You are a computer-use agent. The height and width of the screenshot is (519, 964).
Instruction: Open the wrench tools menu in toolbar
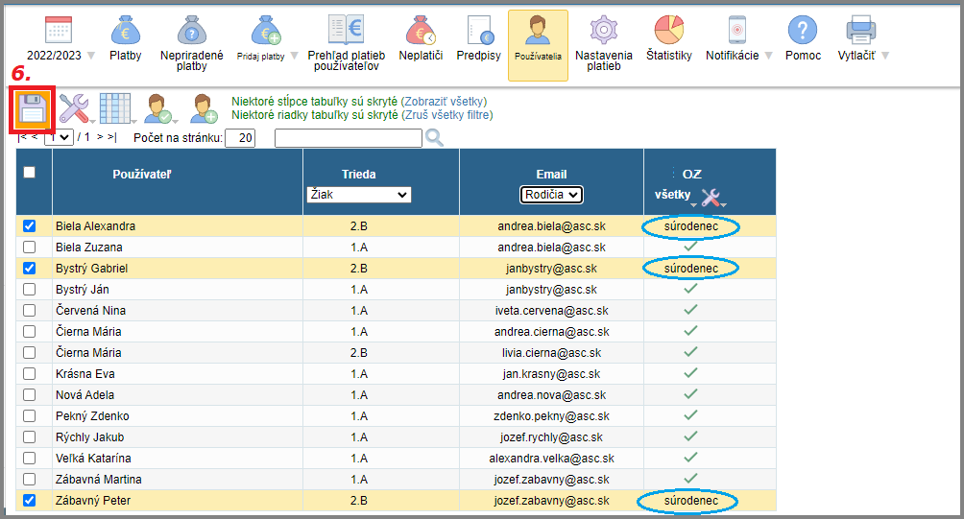74,108
